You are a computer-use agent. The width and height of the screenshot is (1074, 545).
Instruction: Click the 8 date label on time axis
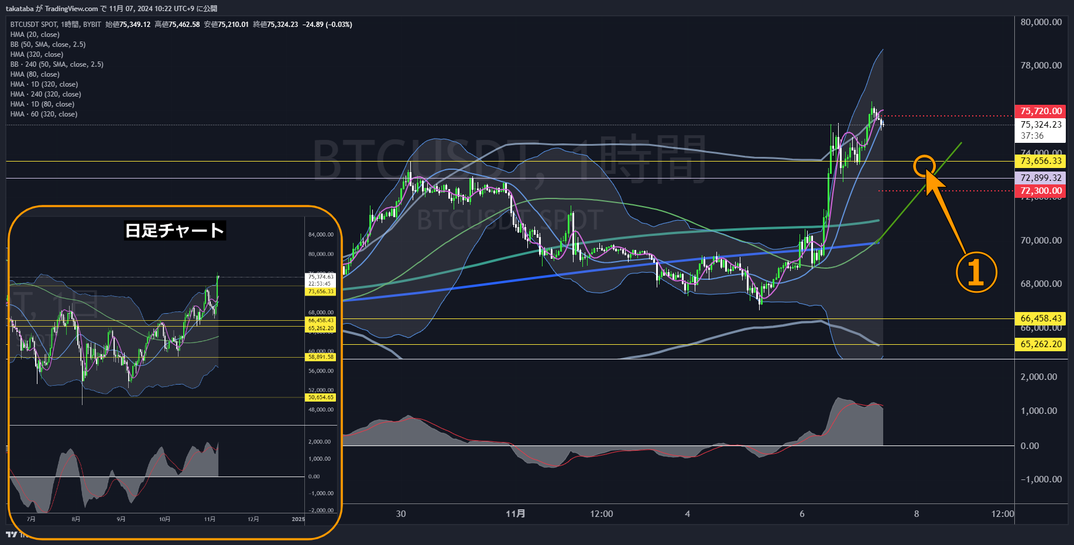(917, 514)
